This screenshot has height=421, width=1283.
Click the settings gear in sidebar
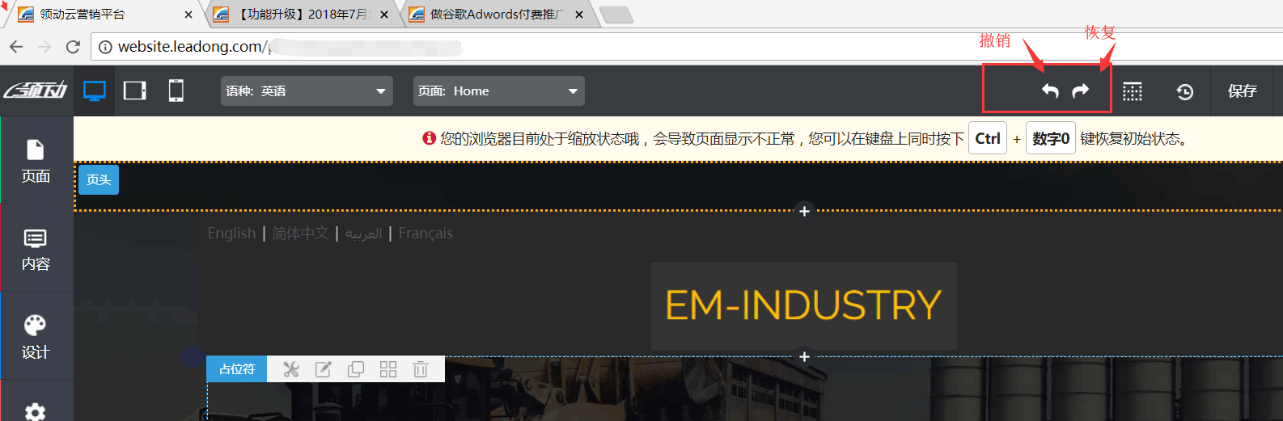point(36,410)
